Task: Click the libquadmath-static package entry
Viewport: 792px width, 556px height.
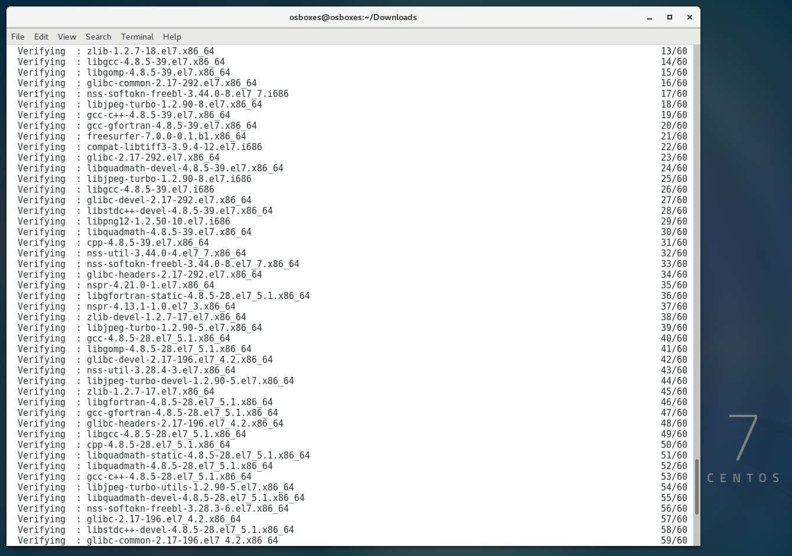Action: 198,456
